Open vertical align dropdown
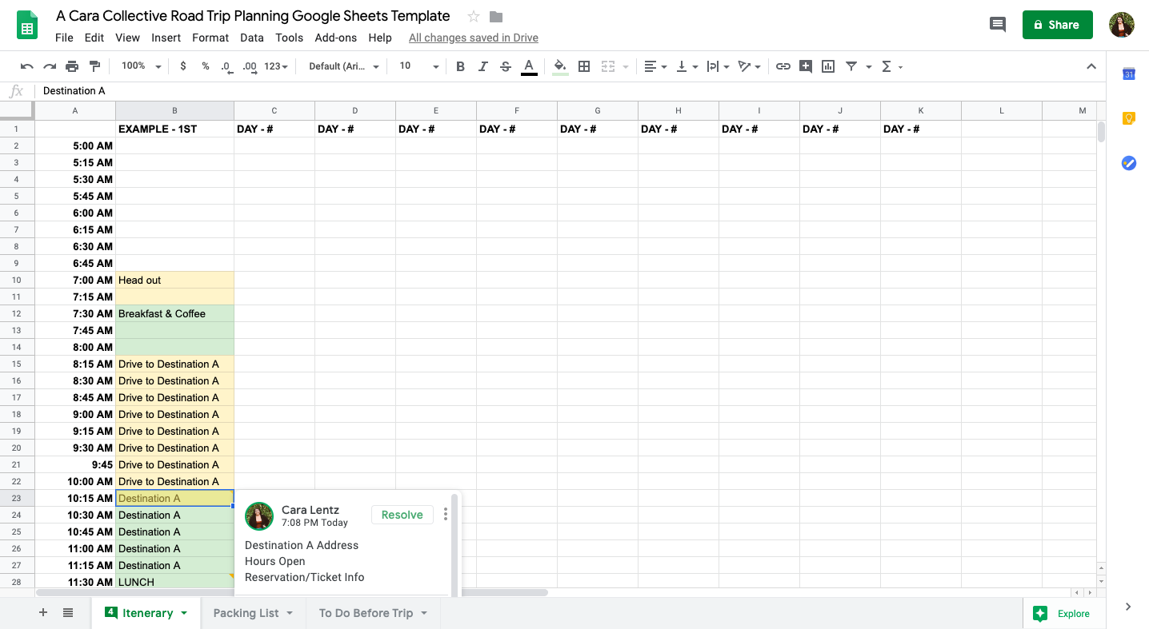 tap(687, 66)
